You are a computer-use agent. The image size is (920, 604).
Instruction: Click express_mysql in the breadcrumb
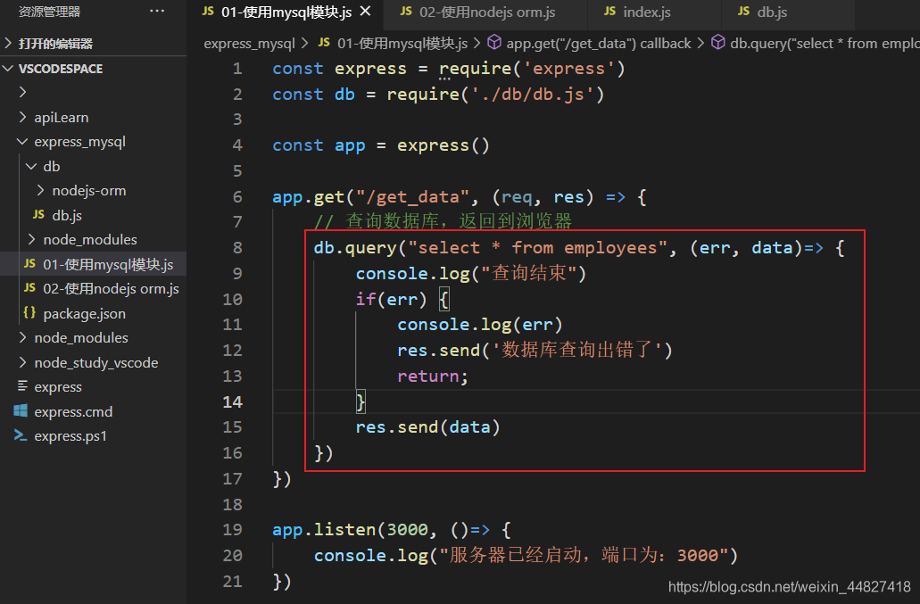pos(249,44)
